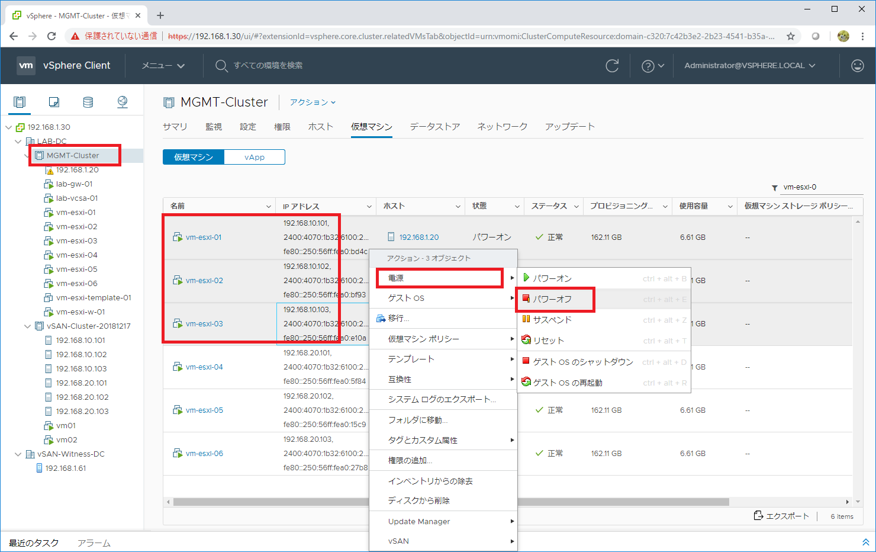Open the Hosts and Clusters inventory view icon
The width and height of the screenshot is (876, 552).
point(20,102)
